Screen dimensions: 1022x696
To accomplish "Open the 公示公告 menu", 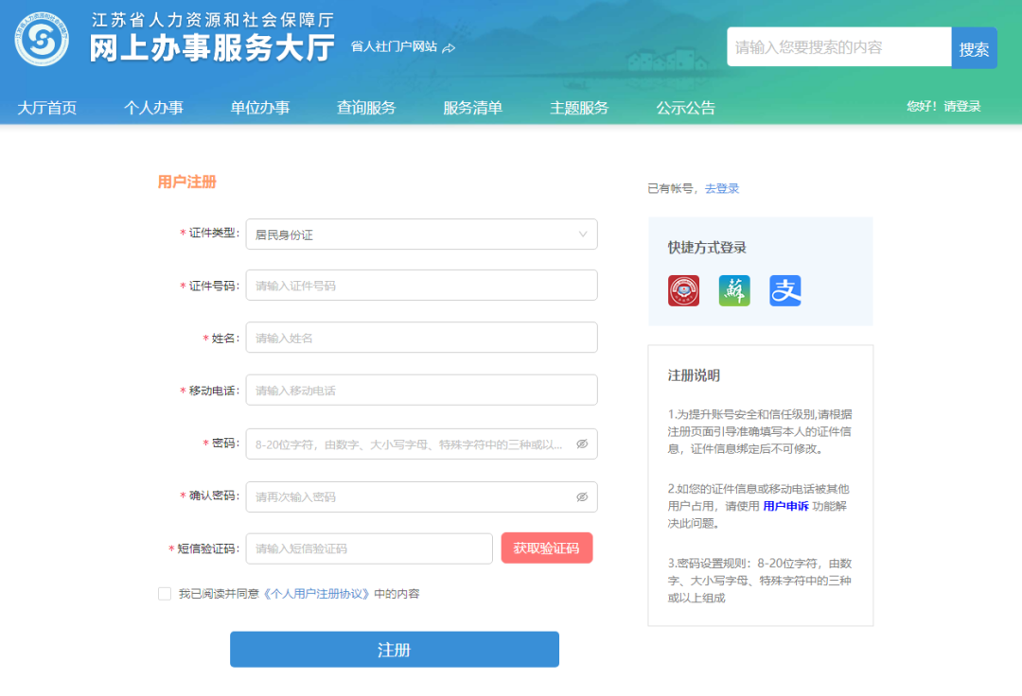I will [686, 108].
